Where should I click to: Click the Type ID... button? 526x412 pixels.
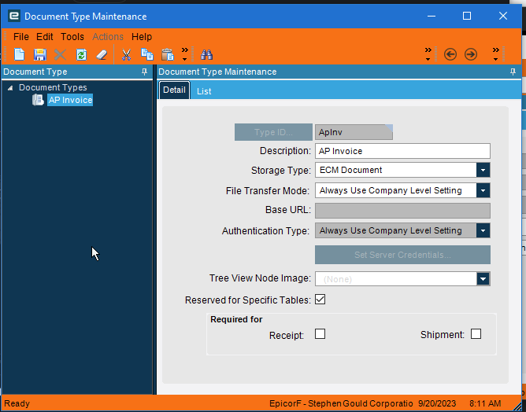pyautogui.click(x=273, y=132)
